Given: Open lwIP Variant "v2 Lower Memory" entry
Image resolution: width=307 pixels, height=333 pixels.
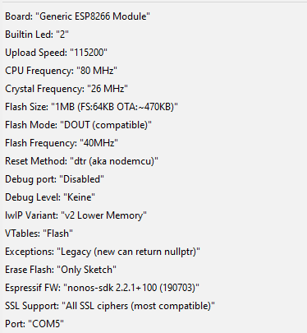Looking at the screenshot, I should coord(153,215).
